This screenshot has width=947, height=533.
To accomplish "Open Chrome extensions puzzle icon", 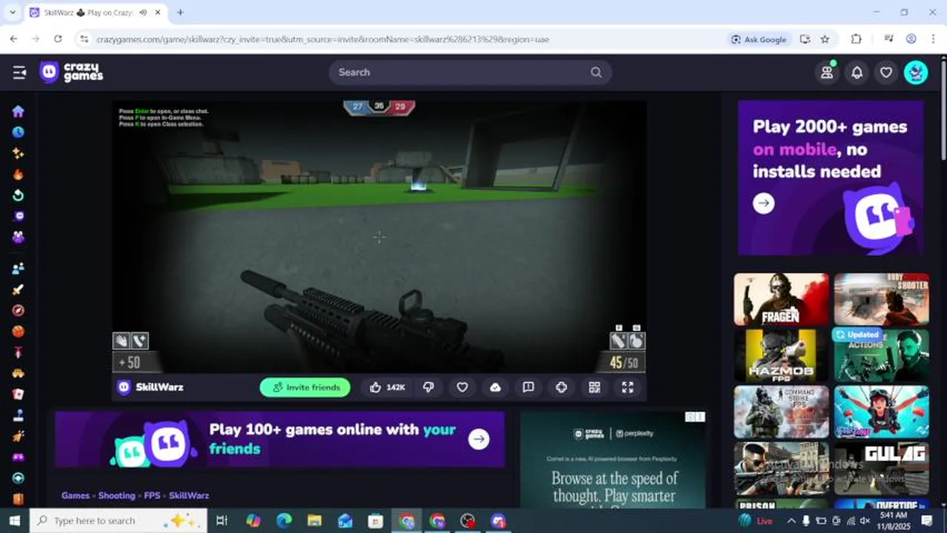I will [856, 39].
